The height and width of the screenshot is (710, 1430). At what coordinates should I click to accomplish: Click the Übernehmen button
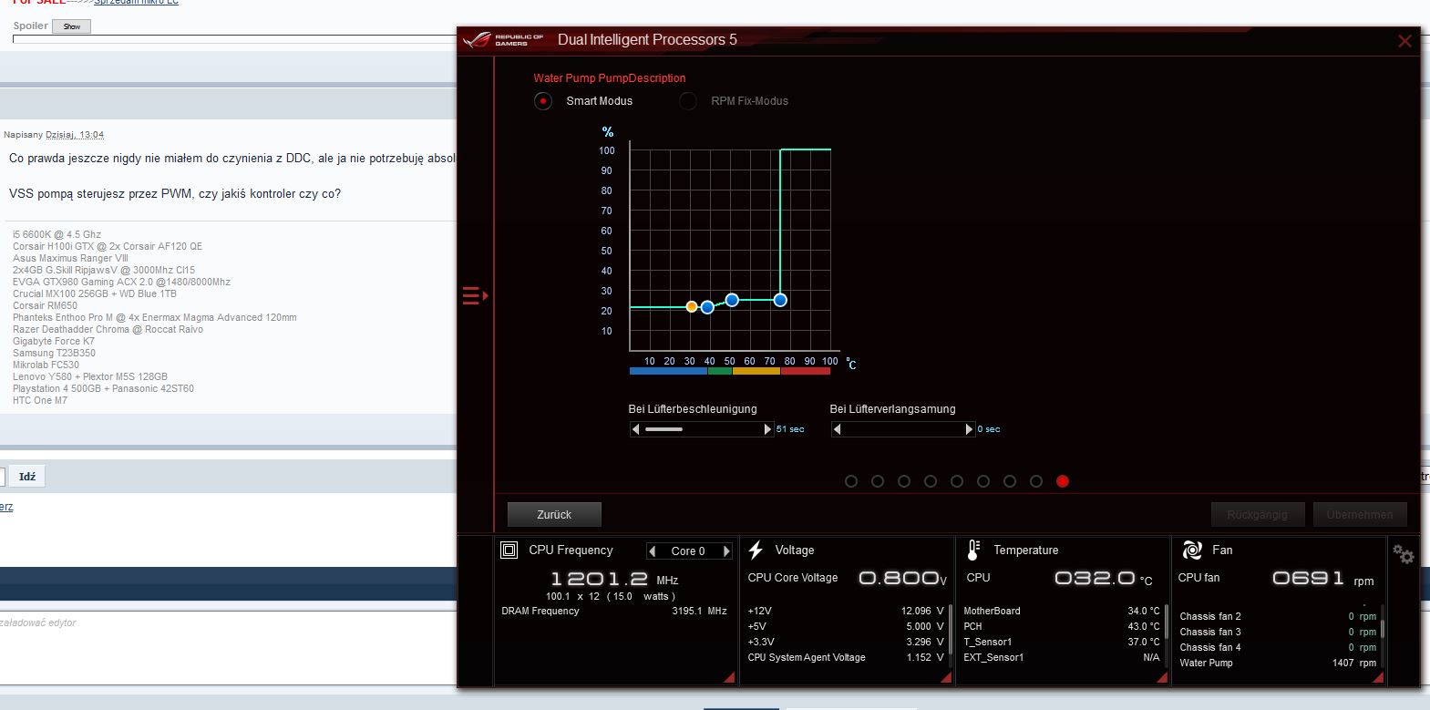pos(1359,515)
